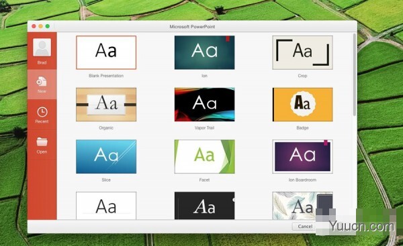Viewport: 403px width, 246px height.
Task: Click the "Organic" label text
Action: tap(106, 128)
